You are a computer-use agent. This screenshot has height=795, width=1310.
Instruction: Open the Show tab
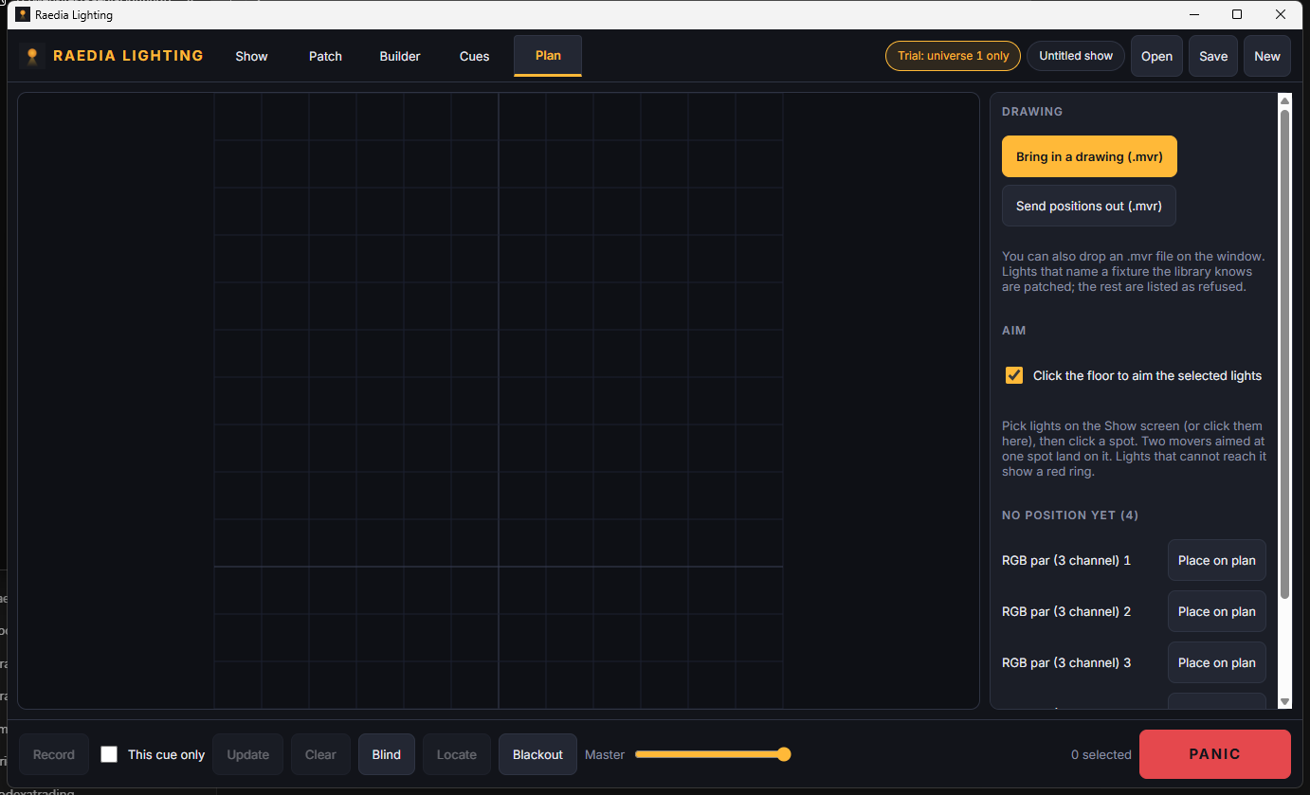251,56
